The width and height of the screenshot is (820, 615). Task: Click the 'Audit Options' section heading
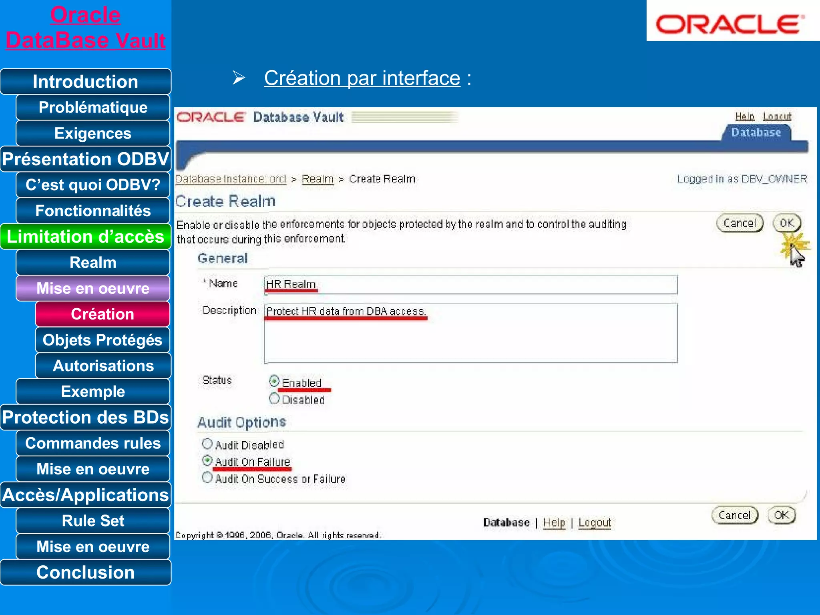[241, 422]
